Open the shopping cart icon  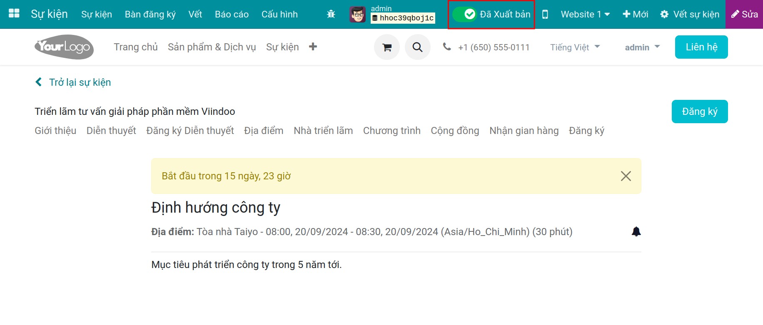[387, 47]
